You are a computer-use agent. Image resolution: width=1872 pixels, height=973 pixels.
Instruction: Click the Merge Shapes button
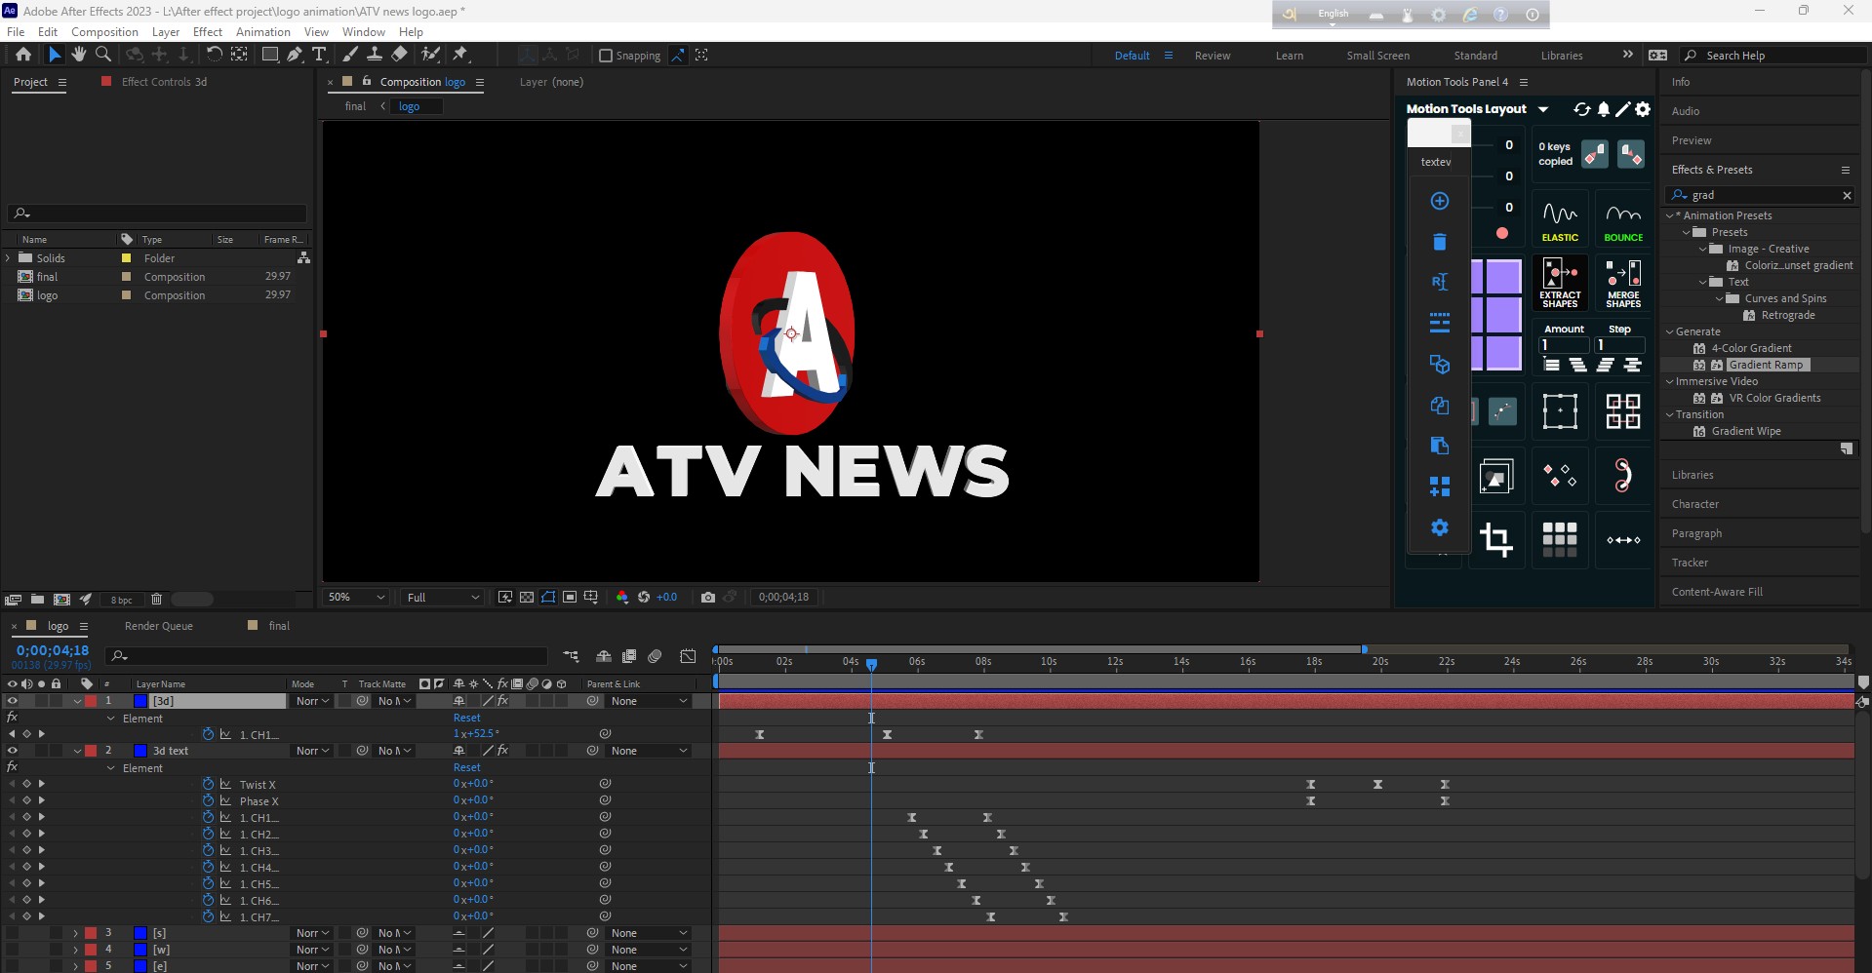[x=1623, y=284]
